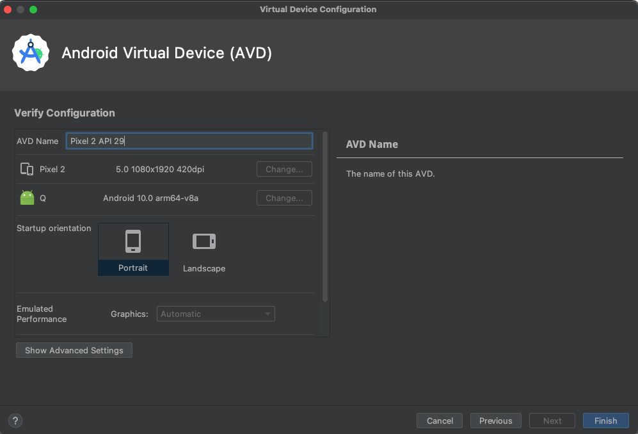Click the Android Studio logo icon
The height and width of the screenshot is (434, 638).
[31, 52]
